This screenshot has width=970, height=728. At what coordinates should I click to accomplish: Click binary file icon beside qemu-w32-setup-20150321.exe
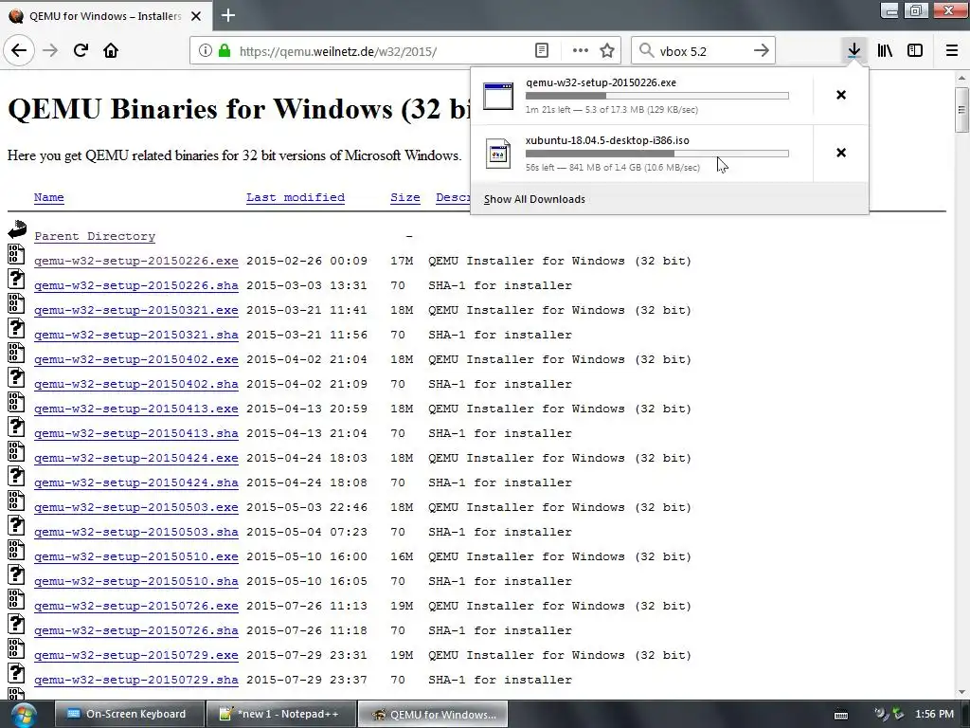point(16,302)
